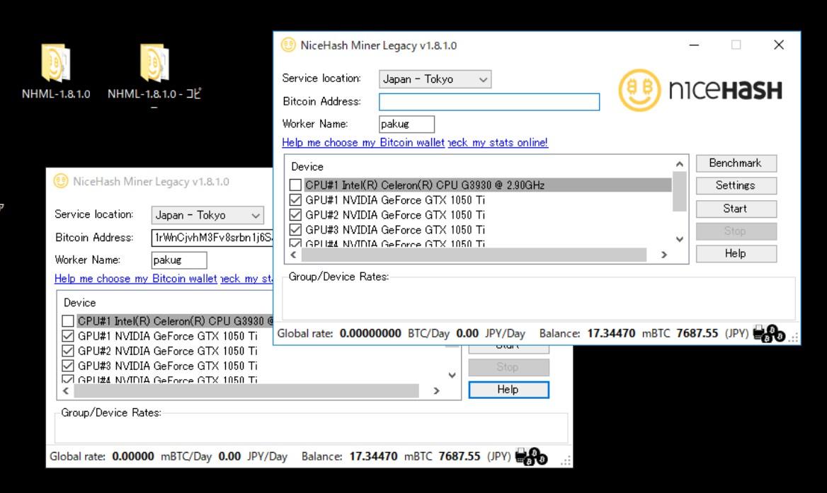
Task: Click the greyed Stop button in the front window
Action: point(736,231)
